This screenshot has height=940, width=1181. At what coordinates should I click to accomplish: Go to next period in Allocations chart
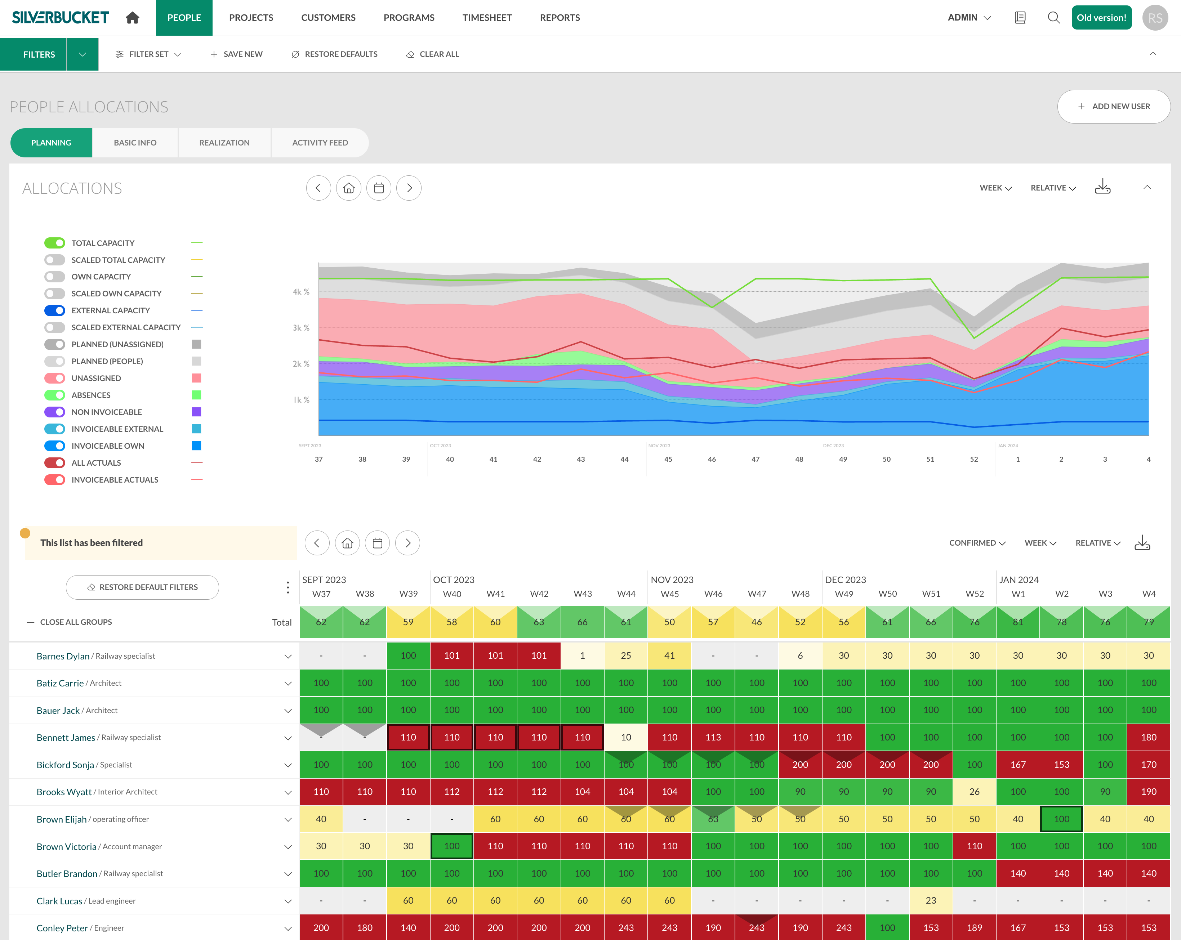coord(409,188)
